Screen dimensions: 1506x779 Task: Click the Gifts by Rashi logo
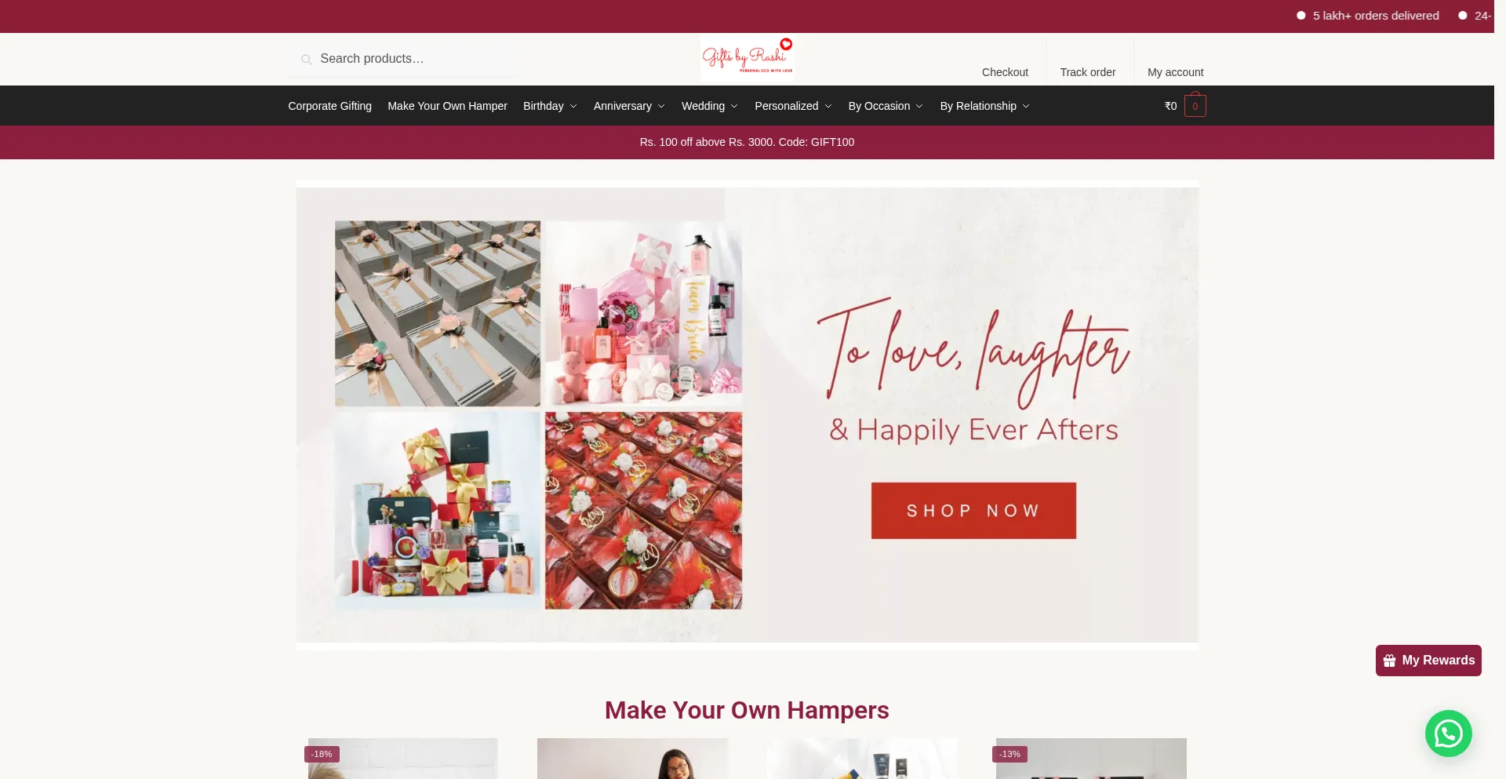point(747,56)
